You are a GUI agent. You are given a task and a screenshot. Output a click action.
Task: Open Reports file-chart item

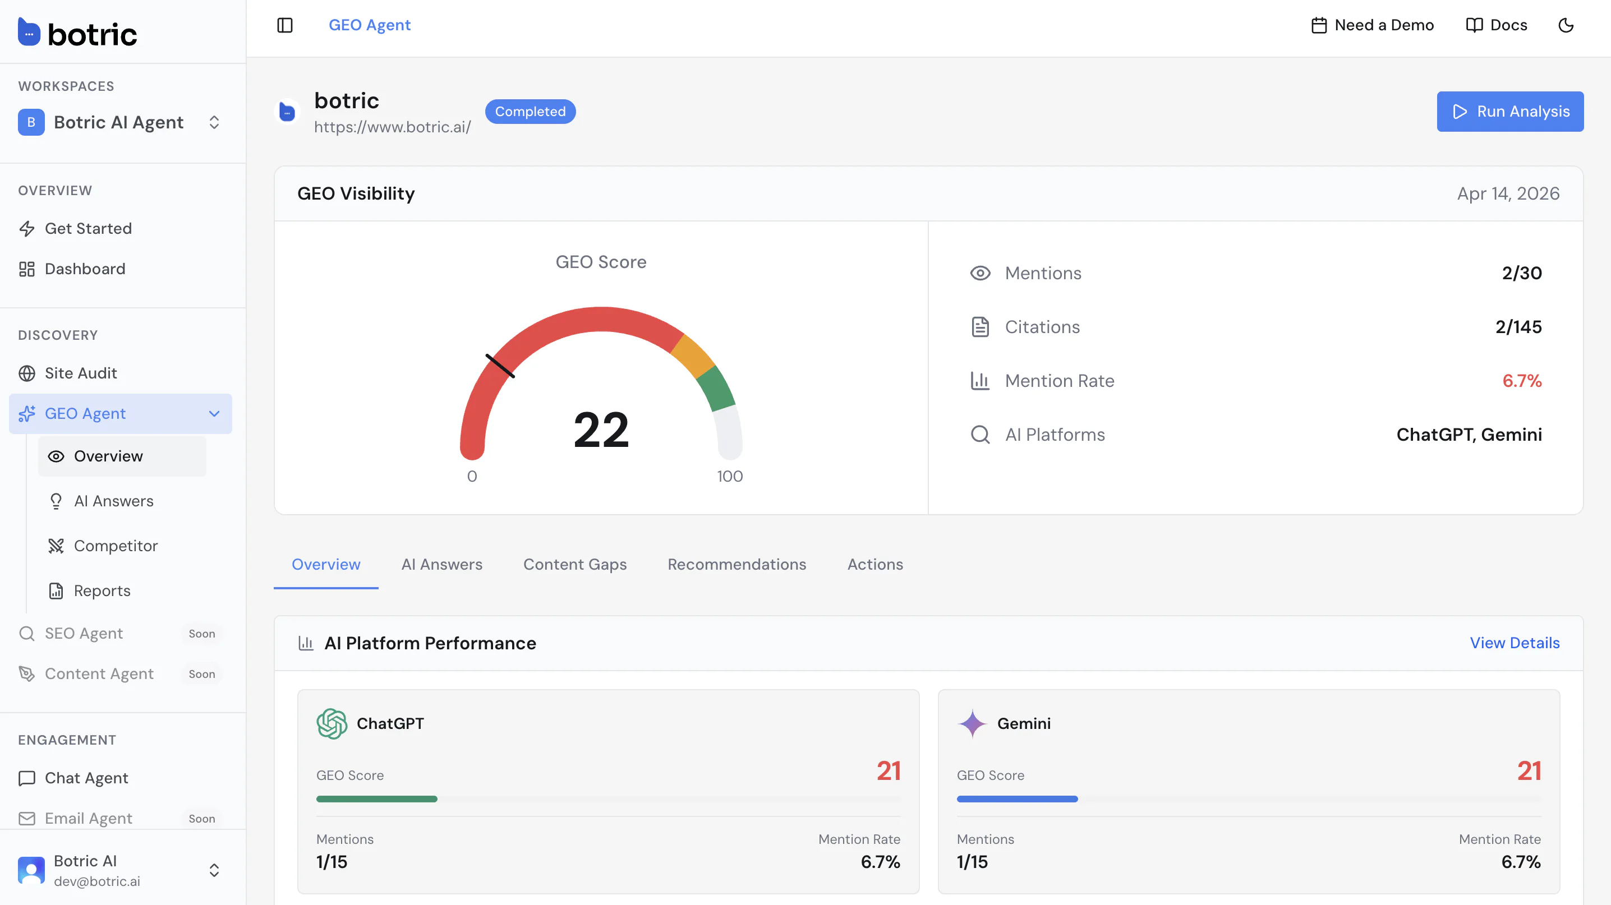click(x=122, y=591)
